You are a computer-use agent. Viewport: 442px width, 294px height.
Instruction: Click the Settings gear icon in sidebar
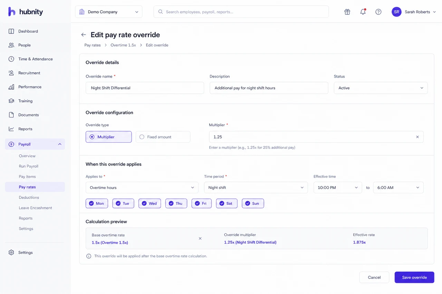coord(11,253)
